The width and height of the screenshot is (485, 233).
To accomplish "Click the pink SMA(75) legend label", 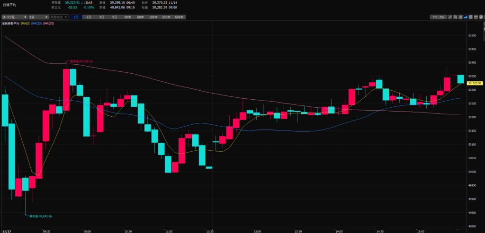I will pos(48,23).
